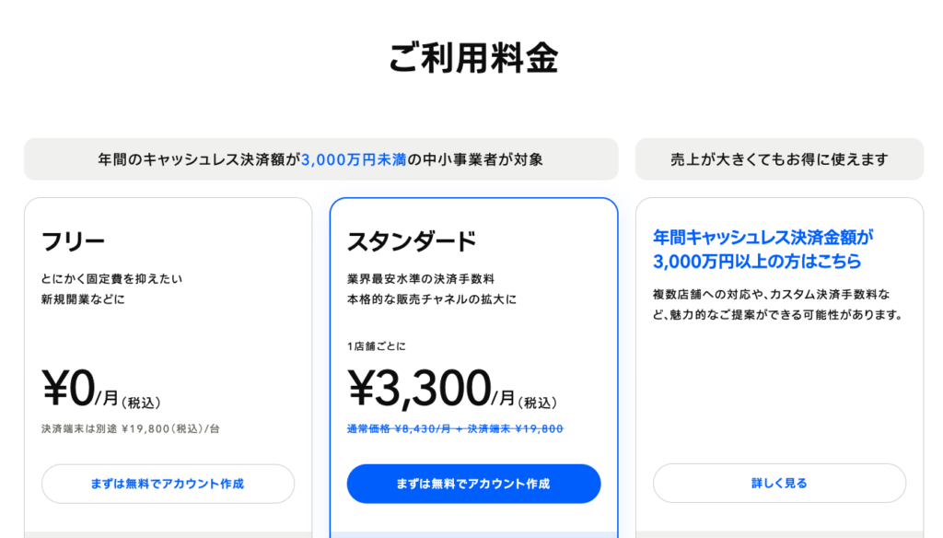943x538 pixels.
Task: Click フリー plan's まずは無料でアカウント作成 button
Action: pyautogui.click(x=168, y=484)
